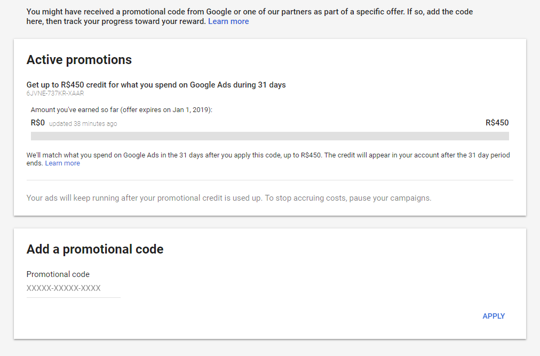Focus the Promotional code input field

74,289
